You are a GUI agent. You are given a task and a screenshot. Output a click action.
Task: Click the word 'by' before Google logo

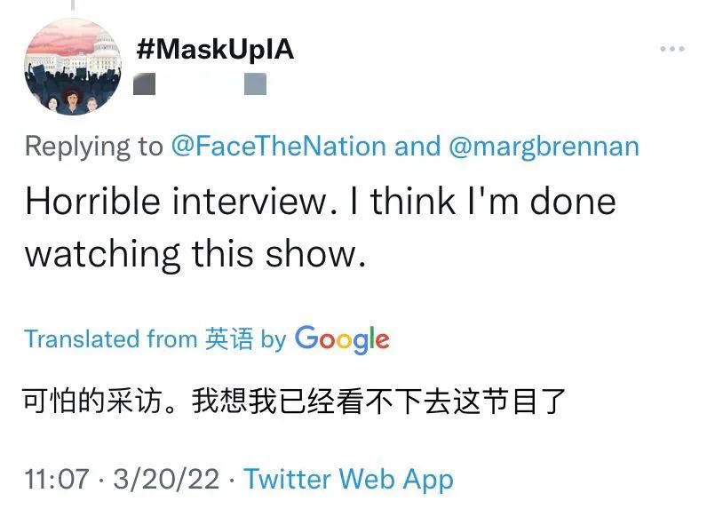click(274, 340)
